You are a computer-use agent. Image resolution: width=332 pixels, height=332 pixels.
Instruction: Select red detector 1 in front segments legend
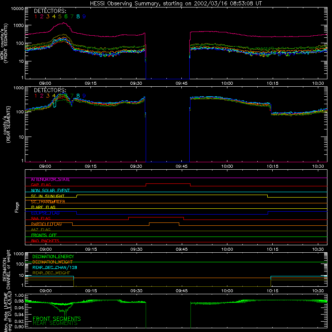(x=36, y=17)
